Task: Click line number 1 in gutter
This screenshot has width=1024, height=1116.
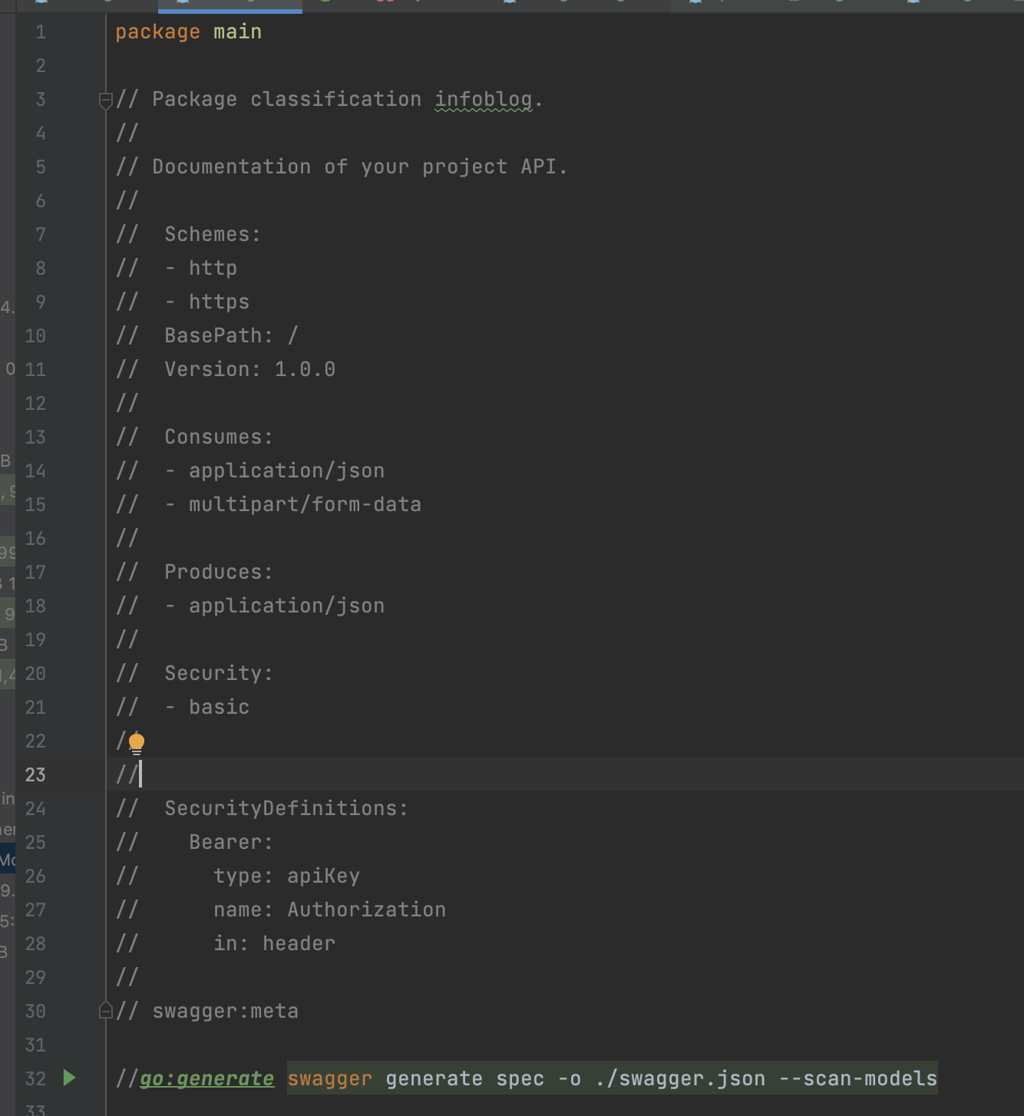Action: (40, 32)
